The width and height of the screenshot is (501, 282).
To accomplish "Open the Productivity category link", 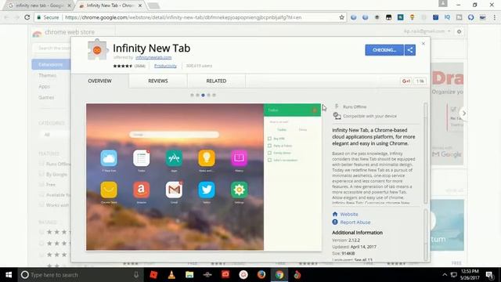I will pos(165,66).
